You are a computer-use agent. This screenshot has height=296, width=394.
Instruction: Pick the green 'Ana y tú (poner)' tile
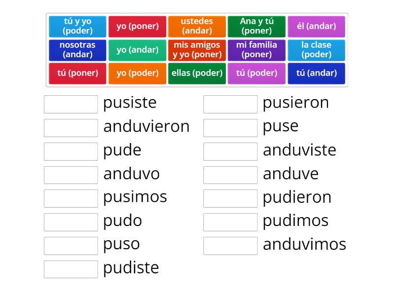click(257, 27)
